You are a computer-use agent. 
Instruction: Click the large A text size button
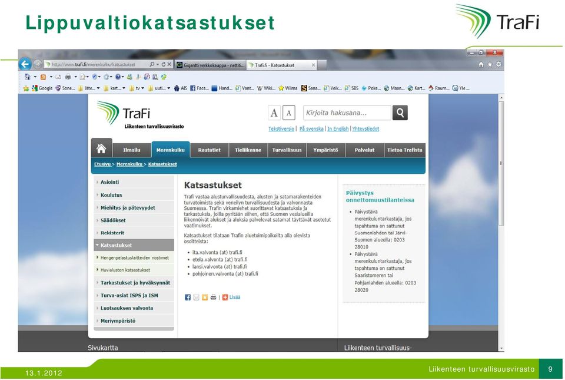[x=274, y=113]
